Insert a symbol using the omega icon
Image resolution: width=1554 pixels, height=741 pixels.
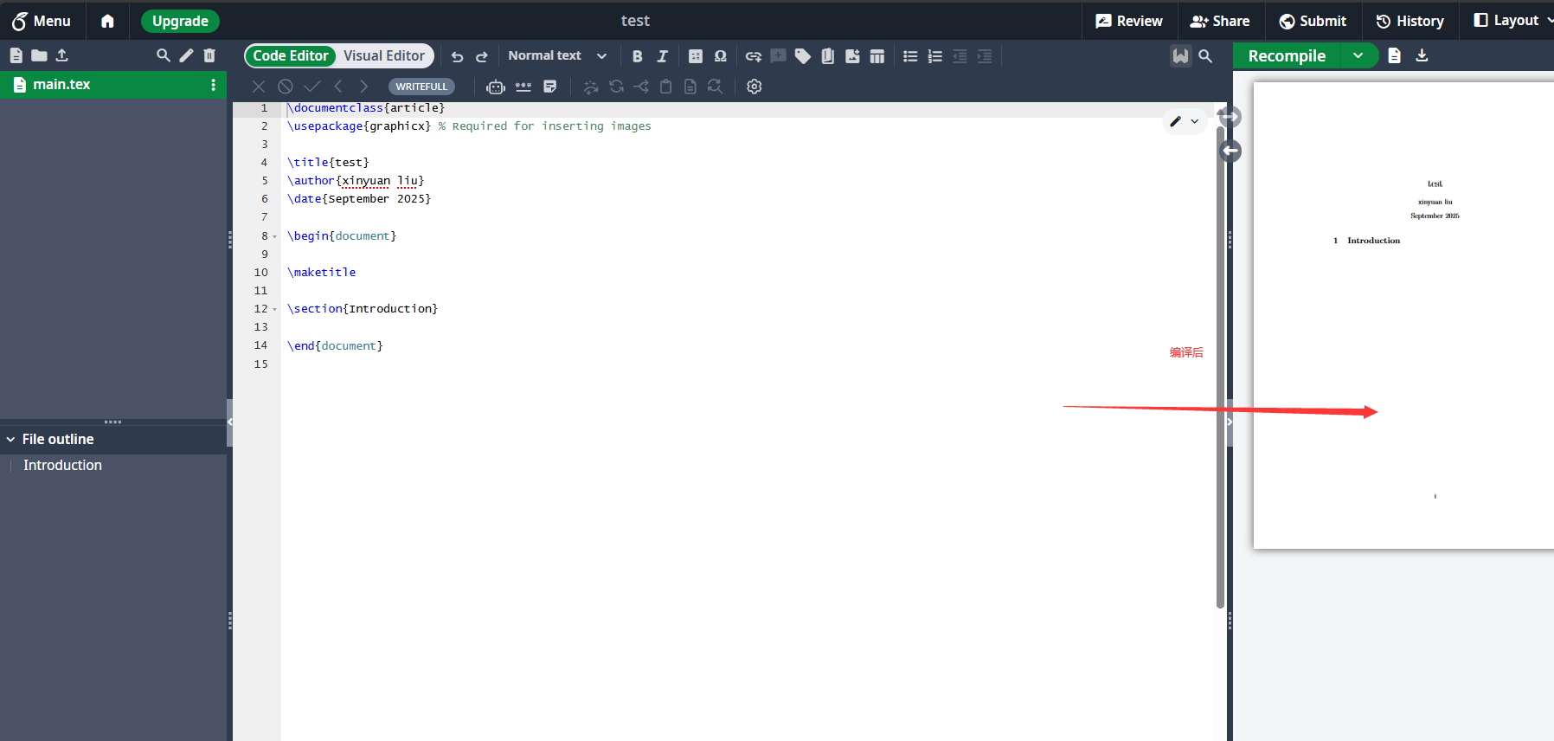point(720,56)
